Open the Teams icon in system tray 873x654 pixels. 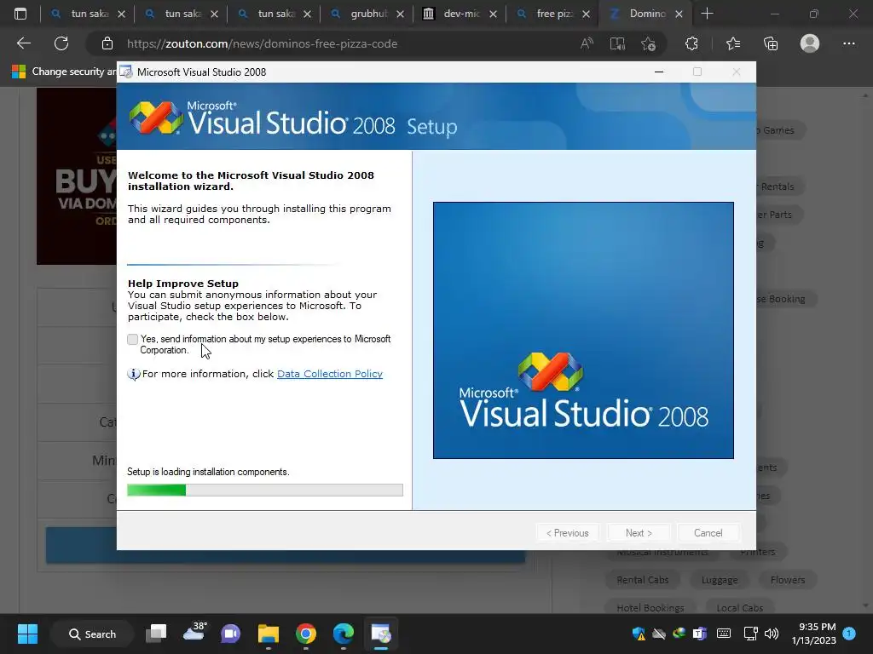pyautogui.click(x=699, y=634)
